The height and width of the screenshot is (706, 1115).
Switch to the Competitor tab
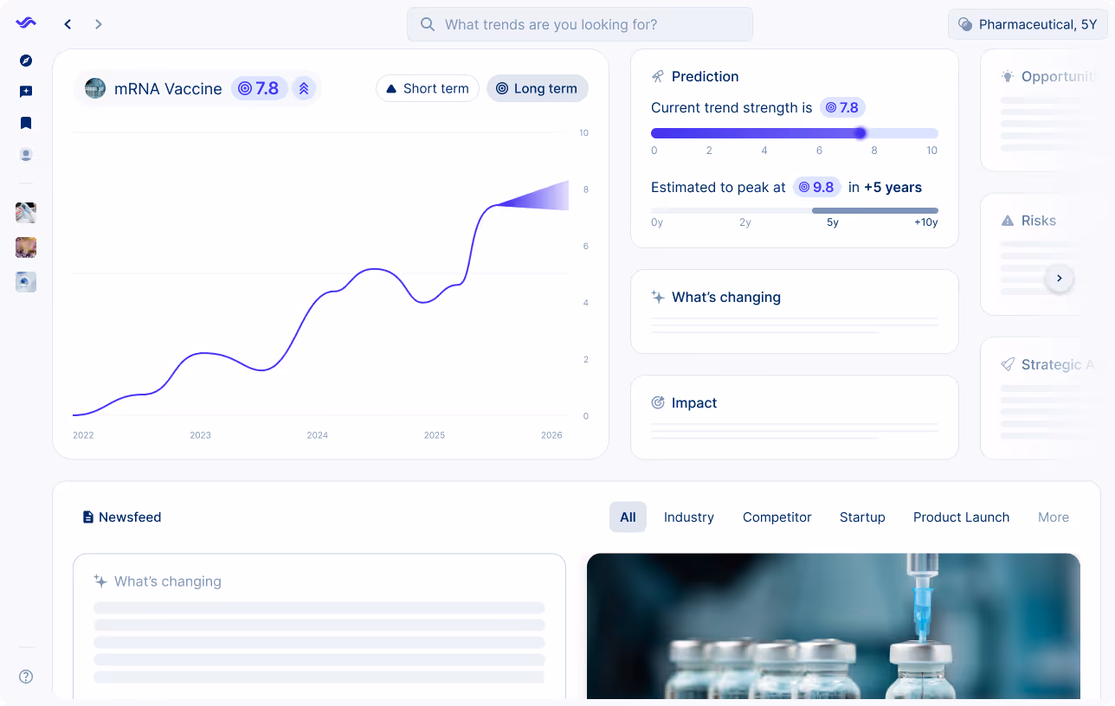(777, 517)
